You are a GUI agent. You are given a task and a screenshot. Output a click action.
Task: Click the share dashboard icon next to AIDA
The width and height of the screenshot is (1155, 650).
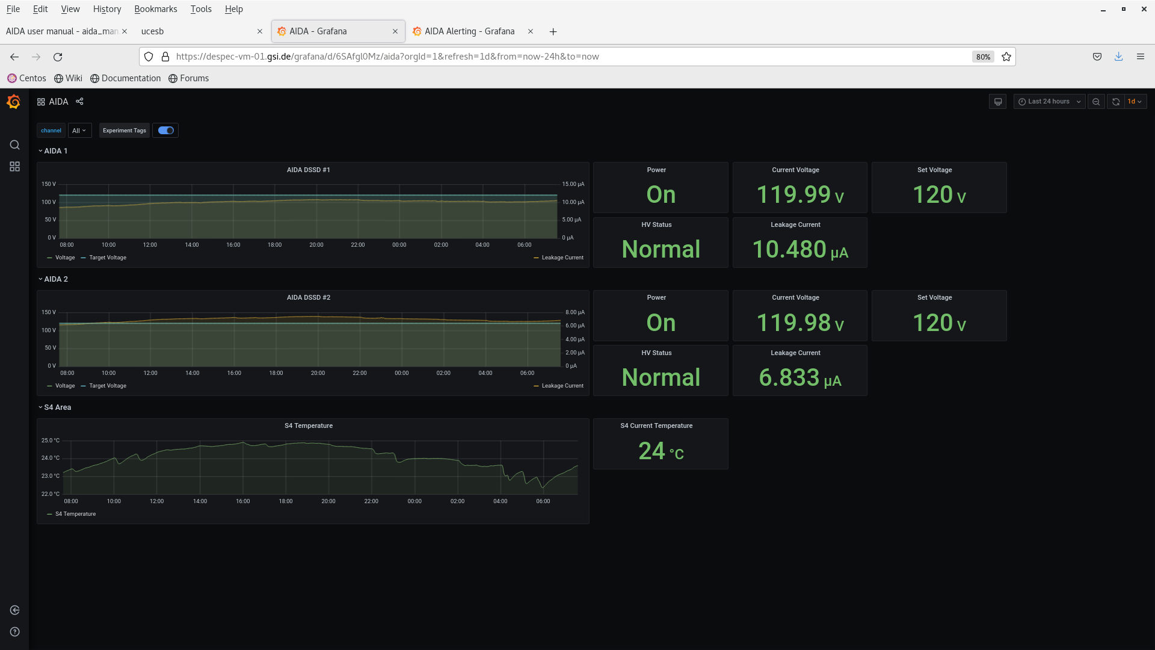pyautogui.click(x=79, y=102)
